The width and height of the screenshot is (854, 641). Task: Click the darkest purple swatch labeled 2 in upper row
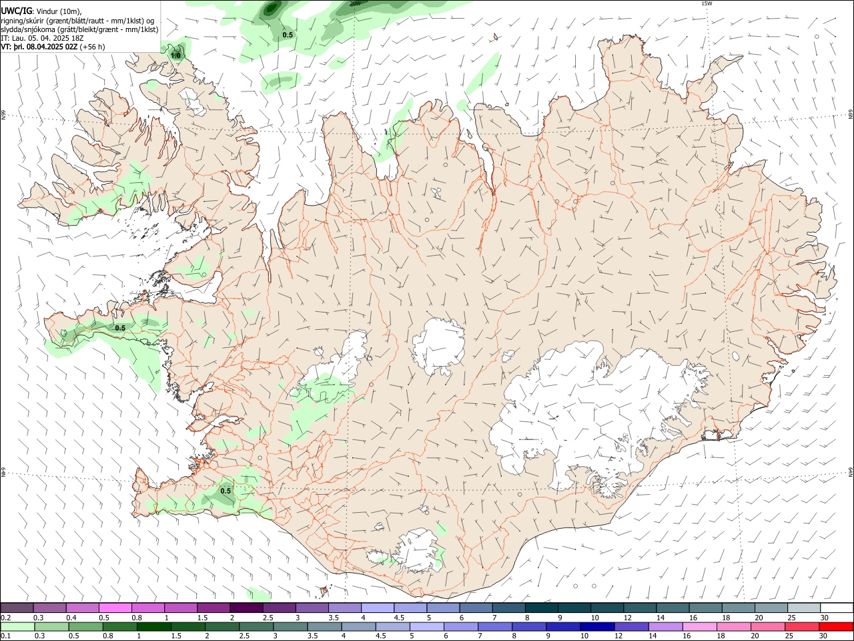tap(246, 608)
